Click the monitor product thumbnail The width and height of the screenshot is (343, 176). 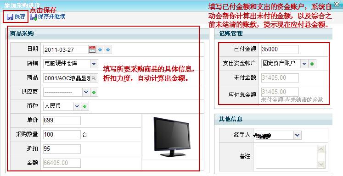(172, 137)
